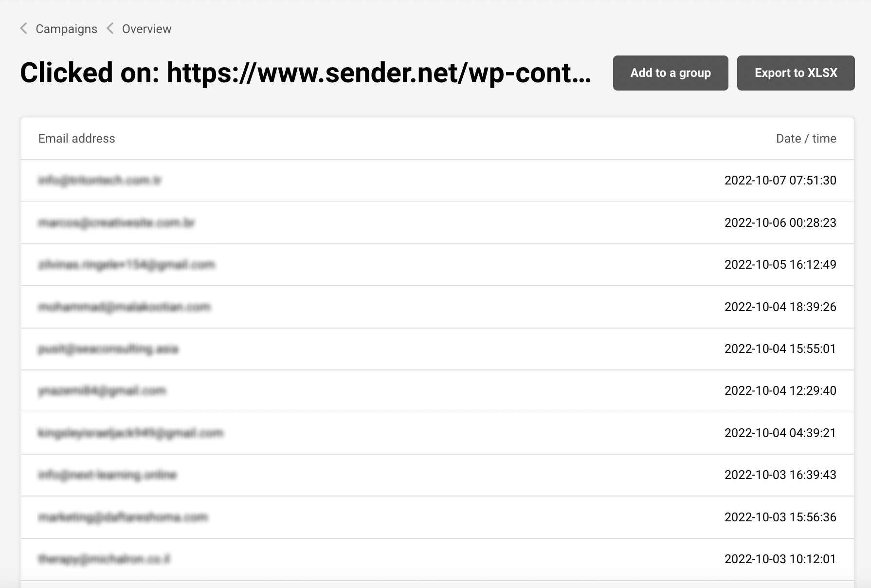The width and height of the screenshot is (871, 588).
Task: Click the back chevron before Campaigns
Action: [x=23, y=29]
